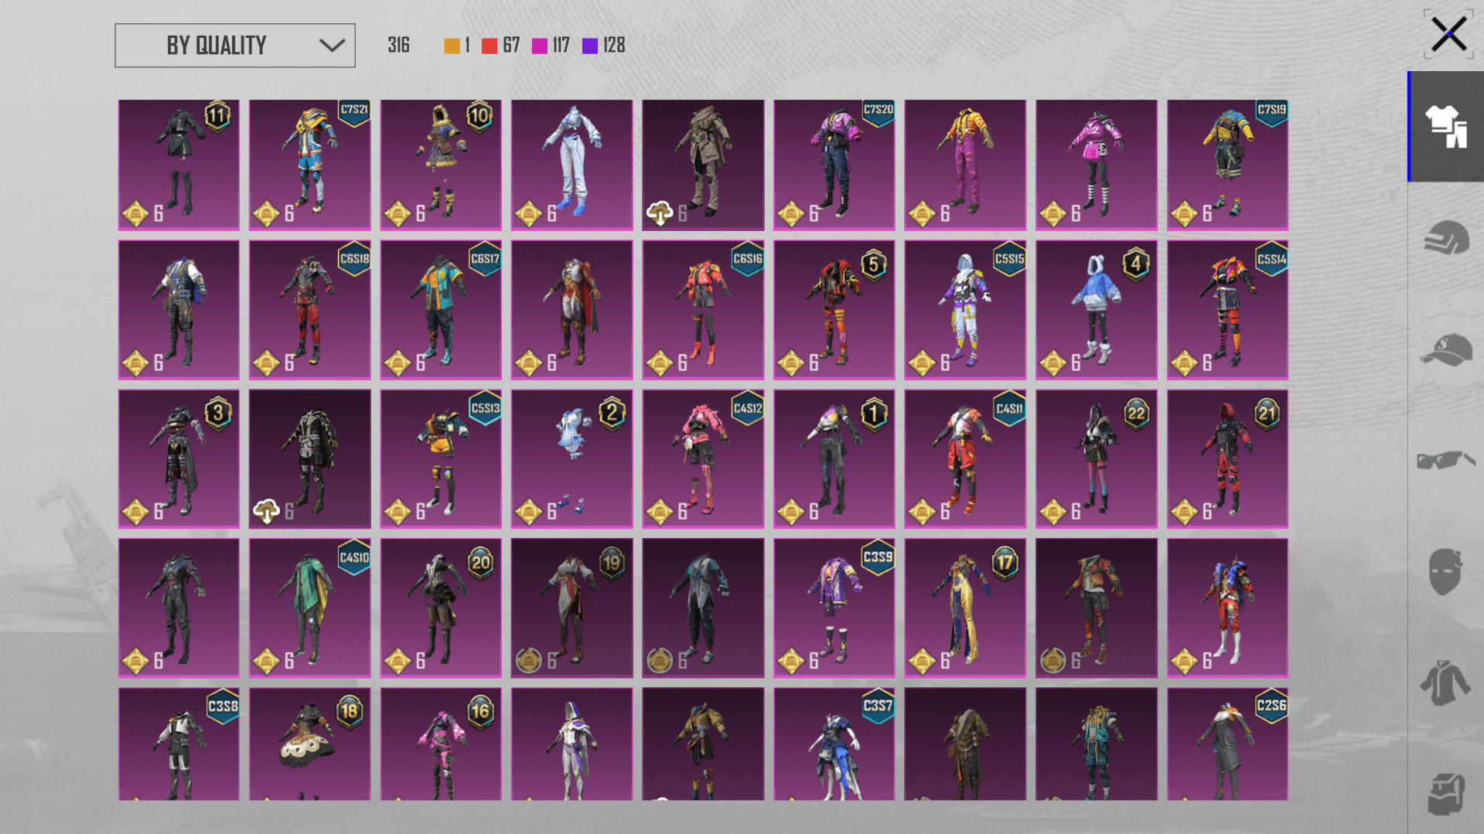Select the outfit tagged C7S21
Screen dimensions: 1484x834
pyautogui.click(x=309, y=165)
